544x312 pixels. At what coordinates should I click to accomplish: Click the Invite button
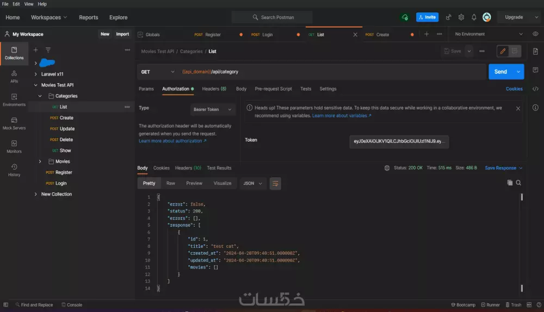point(427,17)
